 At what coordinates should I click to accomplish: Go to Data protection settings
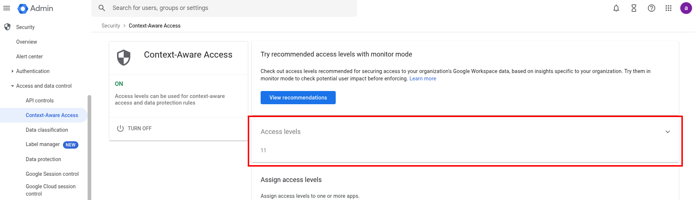(43, 159)
